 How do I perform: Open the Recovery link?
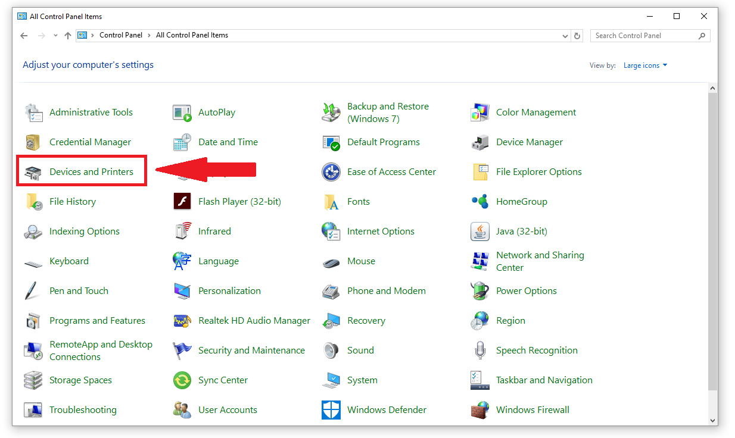(366, 321)
